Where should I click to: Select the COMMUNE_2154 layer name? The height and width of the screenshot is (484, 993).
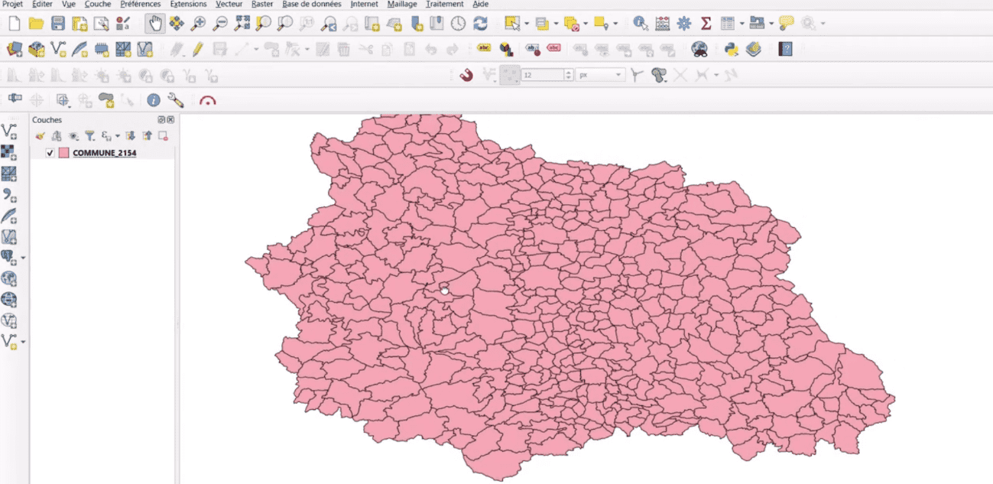pos(105,153)
